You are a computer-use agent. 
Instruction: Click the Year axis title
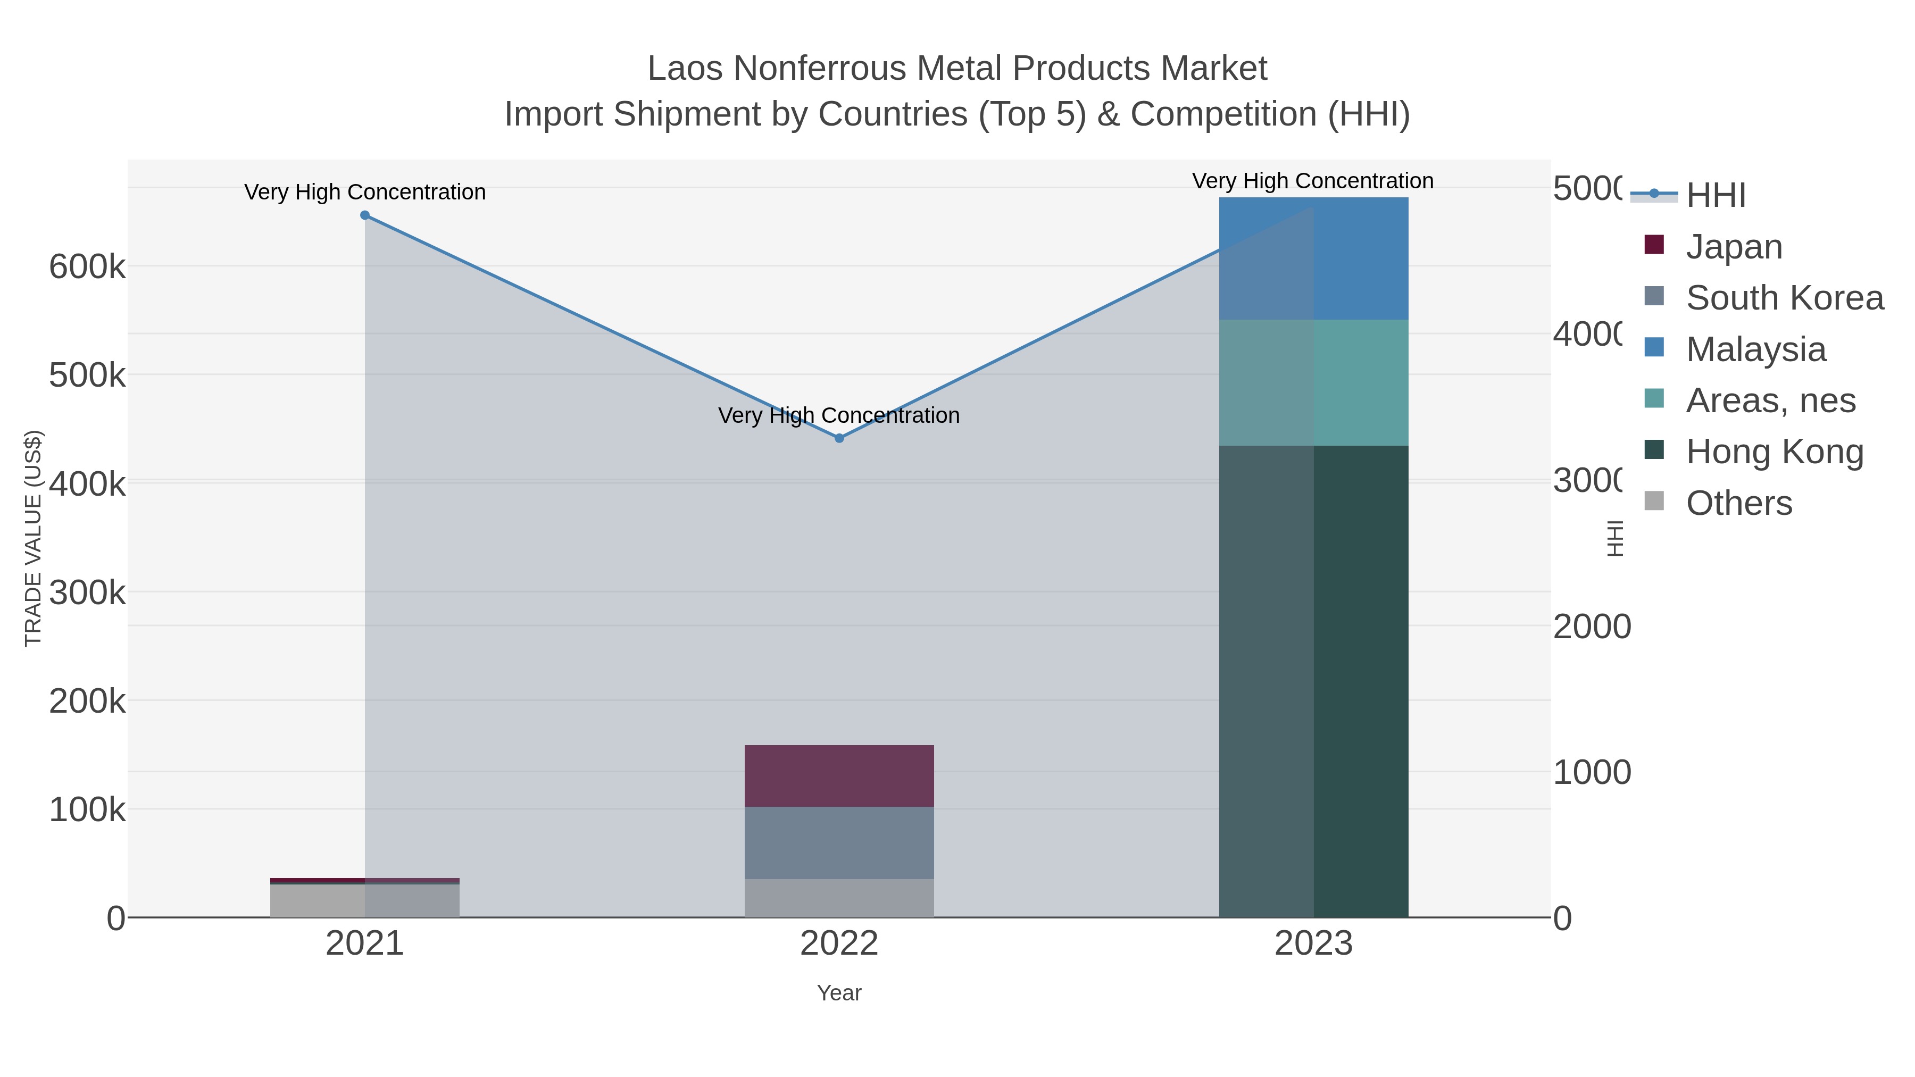click(839, 993)
